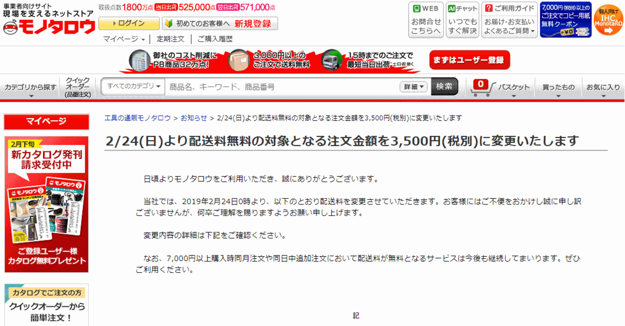Click the PB商品32万点 calculator banner

pyautogui.click(x=174, y=60)
